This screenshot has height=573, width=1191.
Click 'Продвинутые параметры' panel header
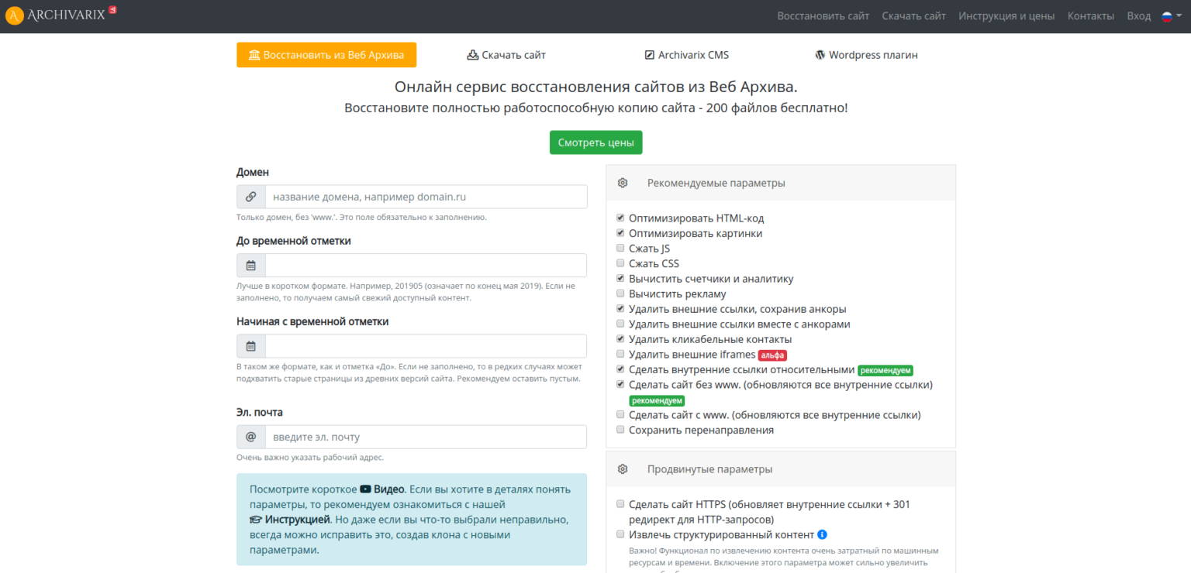pyautogui.click(x=781, y=469)
